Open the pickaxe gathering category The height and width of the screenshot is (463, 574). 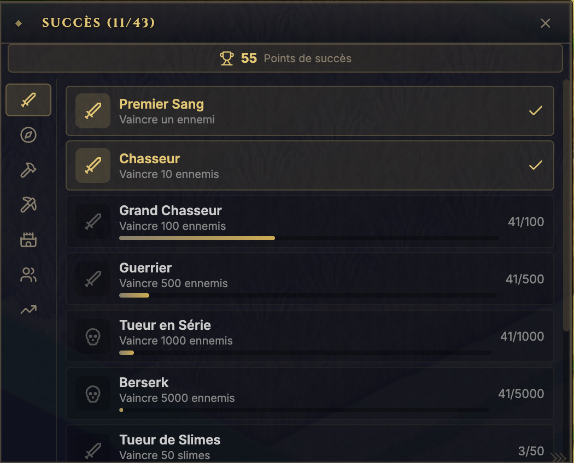[x=28, y=205]
